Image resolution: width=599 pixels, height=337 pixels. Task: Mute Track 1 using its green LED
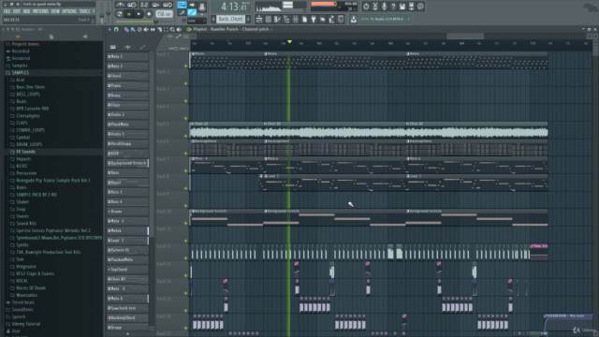click(186, 66)
